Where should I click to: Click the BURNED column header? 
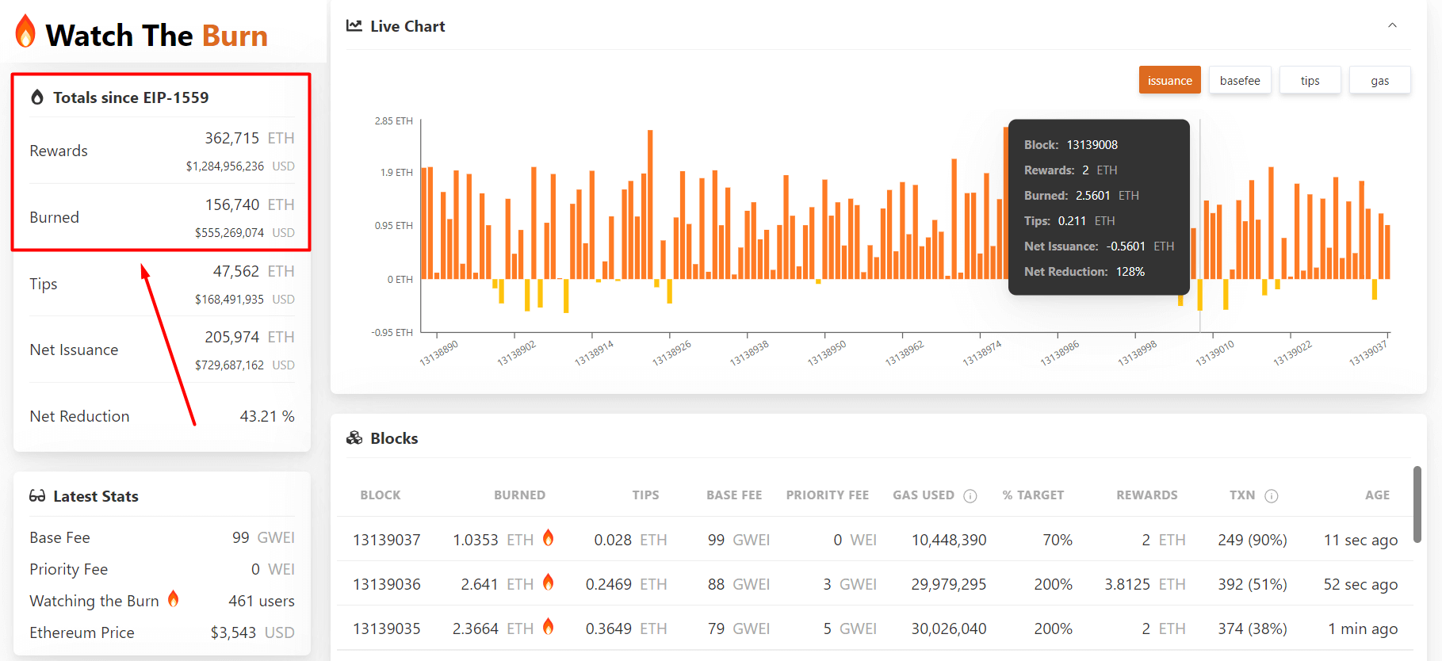point(519,495)
